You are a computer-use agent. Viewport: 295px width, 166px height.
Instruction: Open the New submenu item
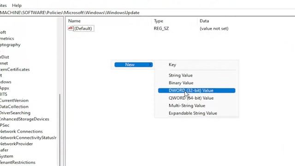(134, 65)
